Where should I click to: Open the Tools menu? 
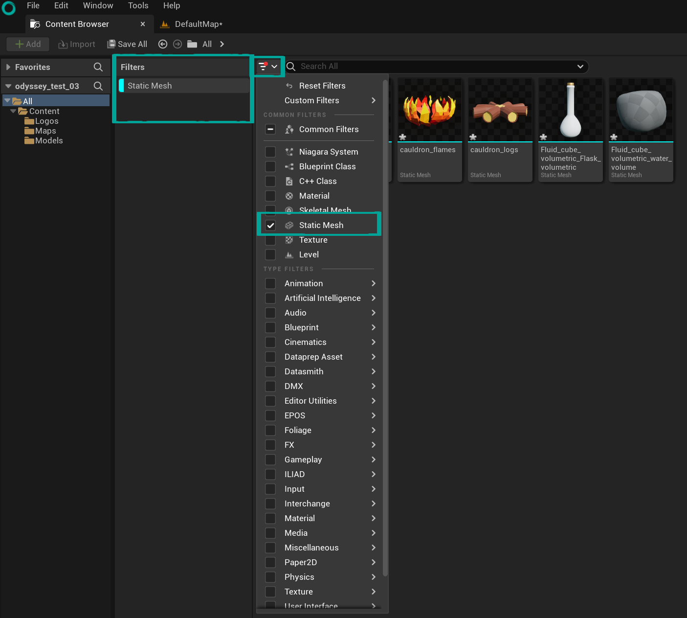click(138, 6)
